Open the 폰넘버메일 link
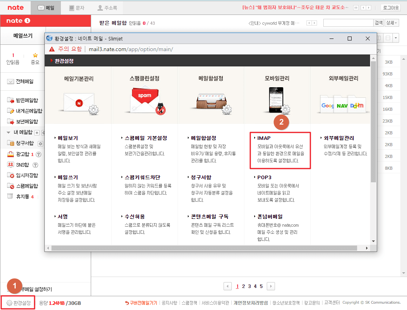The image size is (407, 310). [270, 216]
